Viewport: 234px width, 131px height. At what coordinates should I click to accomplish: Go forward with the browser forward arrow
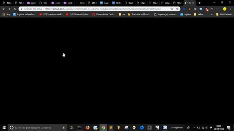coord(9,9)
